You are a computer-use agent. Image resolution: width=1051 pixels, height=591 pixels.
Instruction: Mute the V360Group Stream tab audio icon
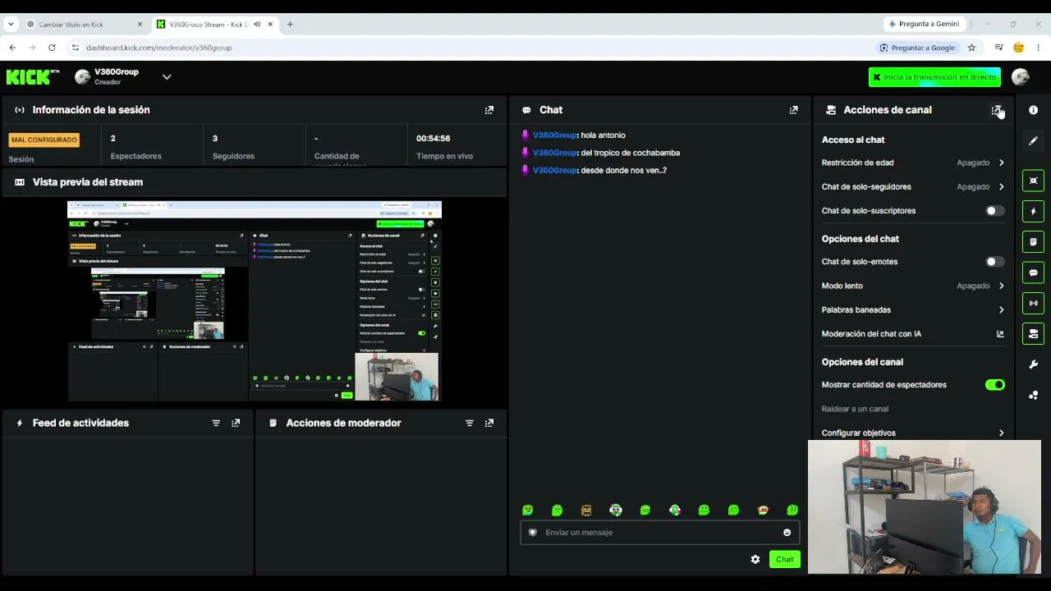[x=257, y=25]
